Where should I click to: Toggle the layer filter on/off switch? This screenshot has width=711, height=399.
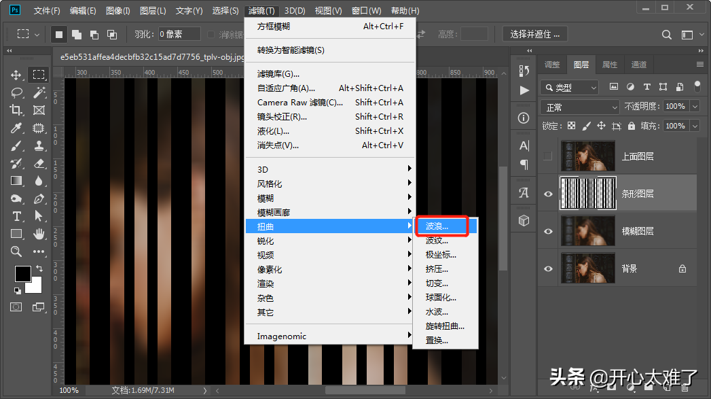(x=697, y=86)
